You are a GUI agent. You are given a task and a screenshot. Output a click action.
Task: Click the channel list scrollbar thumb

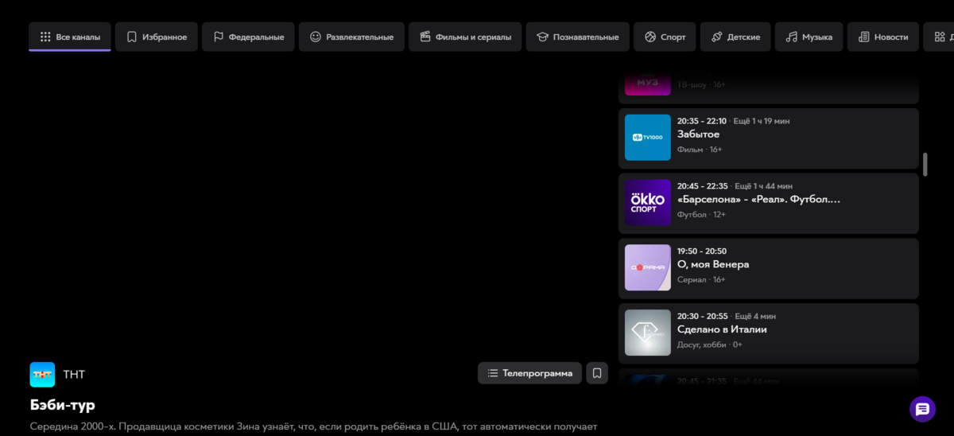[925, 165]
